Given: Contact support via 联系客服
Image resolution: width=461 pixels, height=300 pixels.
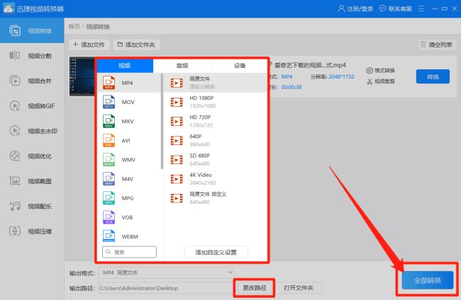Looking at the screenshot, I should [x=396, y=8].
